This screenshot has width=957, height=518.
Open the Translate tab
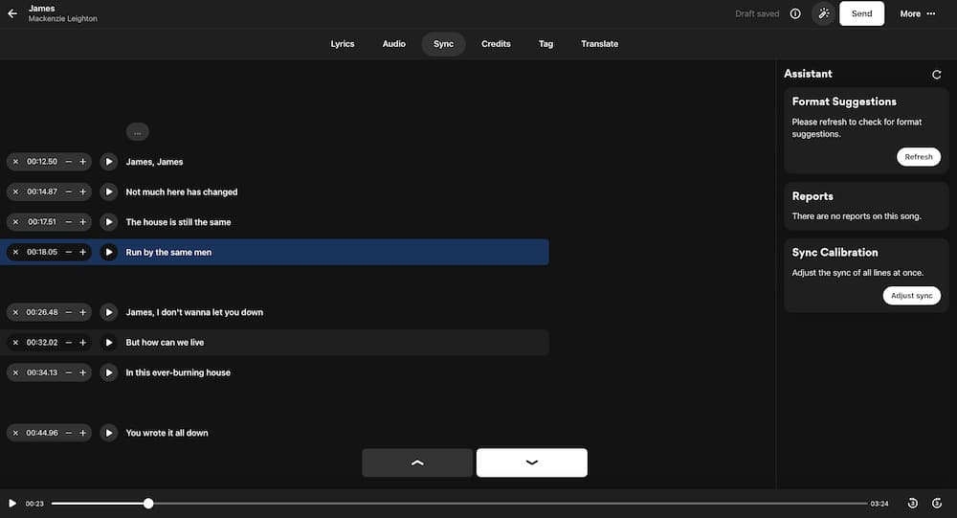pyautogui.click(x=599, y=44)
